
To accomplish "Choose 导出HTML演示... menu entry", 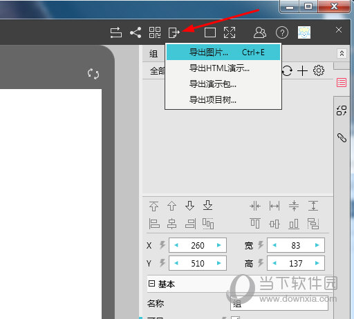I will (x=223, y=68).
